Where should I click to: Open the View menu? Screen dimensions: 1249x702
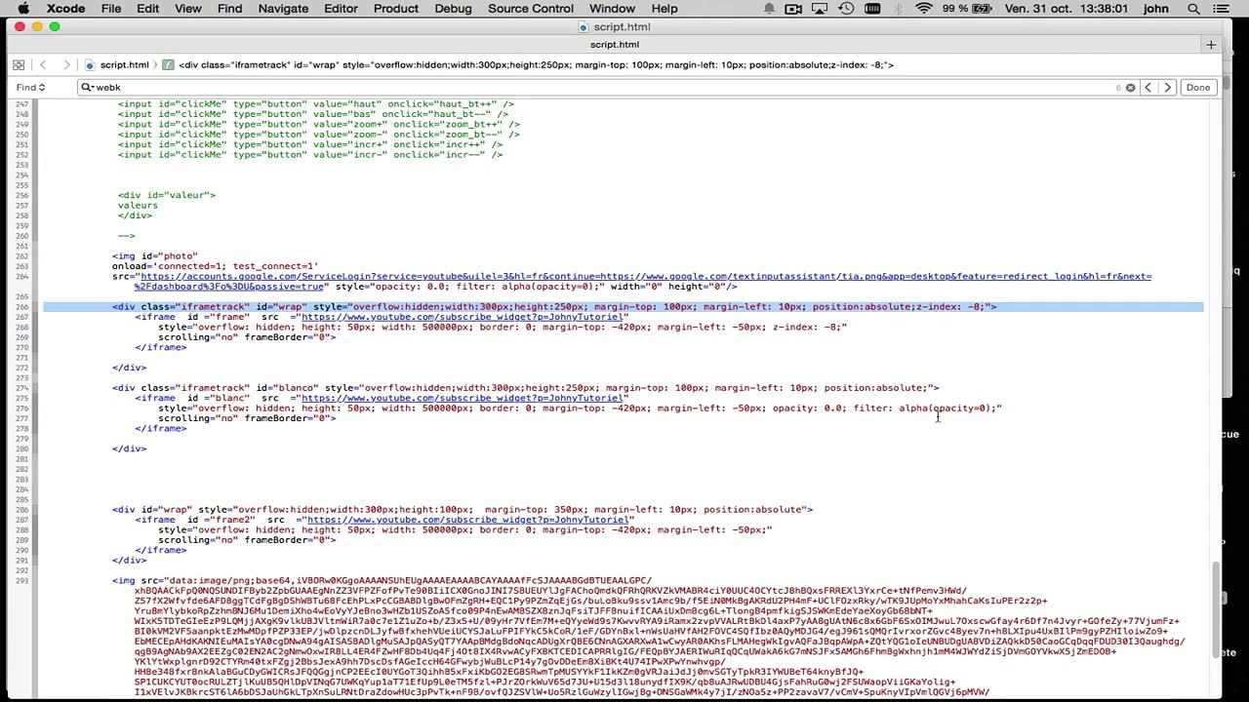[x=187, y=9]
